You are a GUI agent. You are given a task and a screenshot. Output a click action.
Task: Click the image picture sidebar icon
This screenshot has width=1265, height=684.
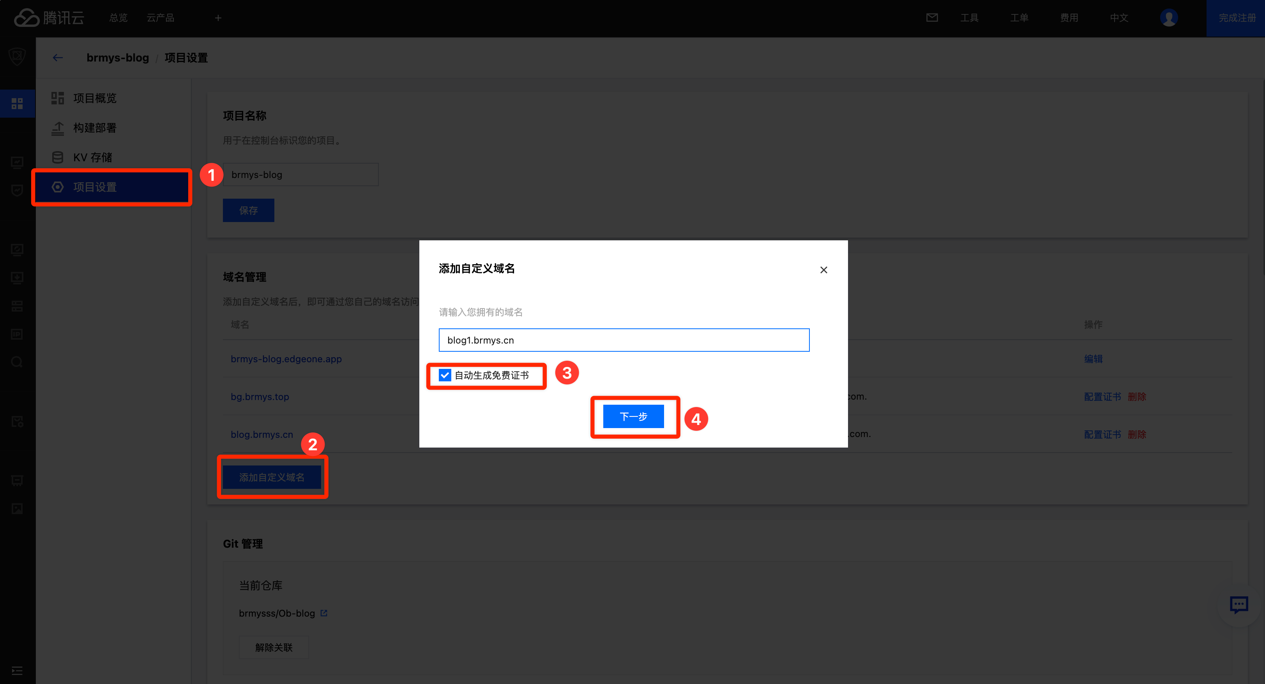click(17, 508)
